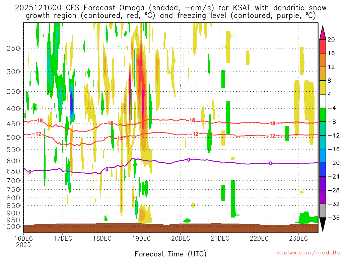Click the 700 pressure level label
The image size is (343, 257).
tap(13, 181)
